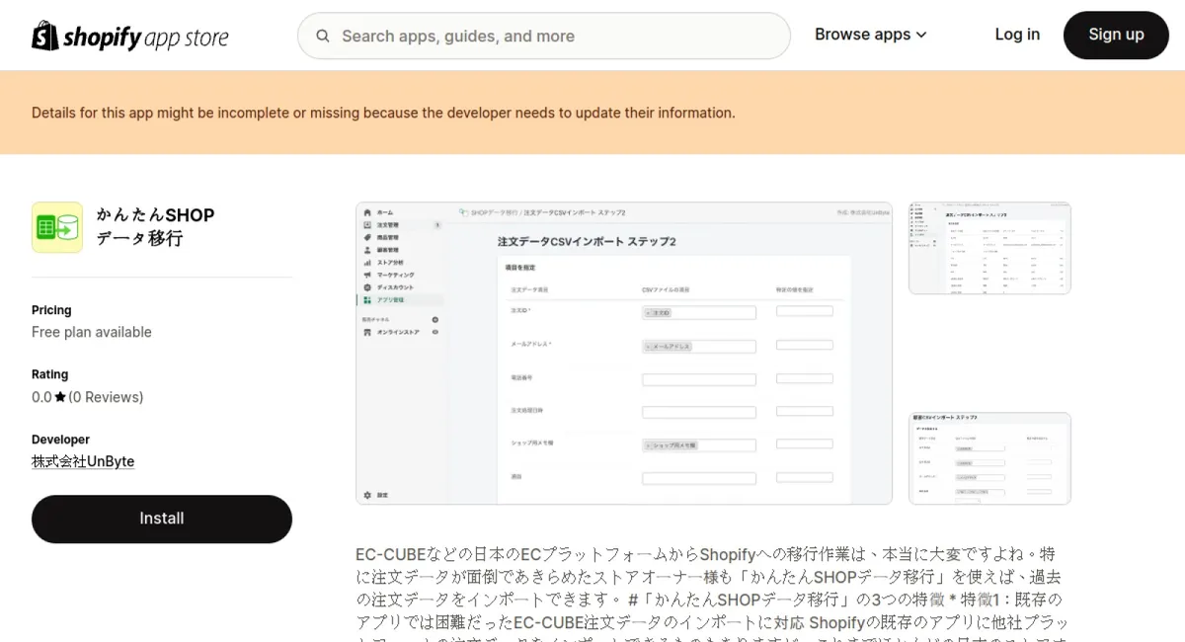Click the magnifying glass search icon

pyautogui.click(x=323, y=37)
